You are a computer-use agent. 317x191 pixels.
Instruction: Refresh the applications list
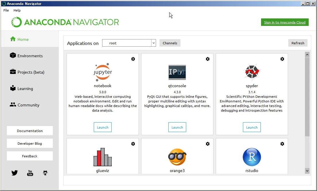[x=298, y=43]
